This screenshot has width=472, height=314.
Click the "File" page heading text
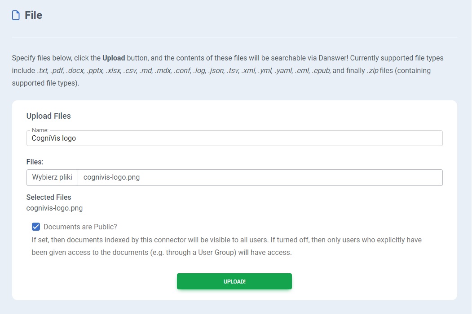coord(33,15)
